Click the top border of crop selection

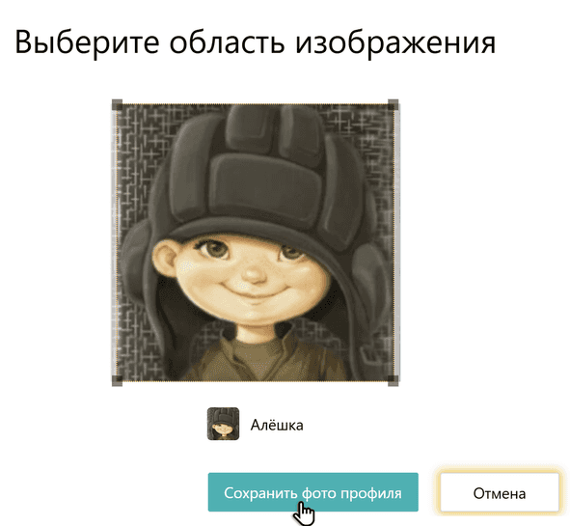pyautogui.click(x=256, y=104)
